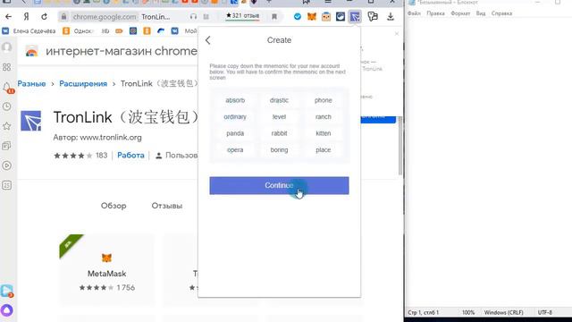Select mnemonic word ranch
This screenshot has width=572, height=322.
click(x=324, y=117)
